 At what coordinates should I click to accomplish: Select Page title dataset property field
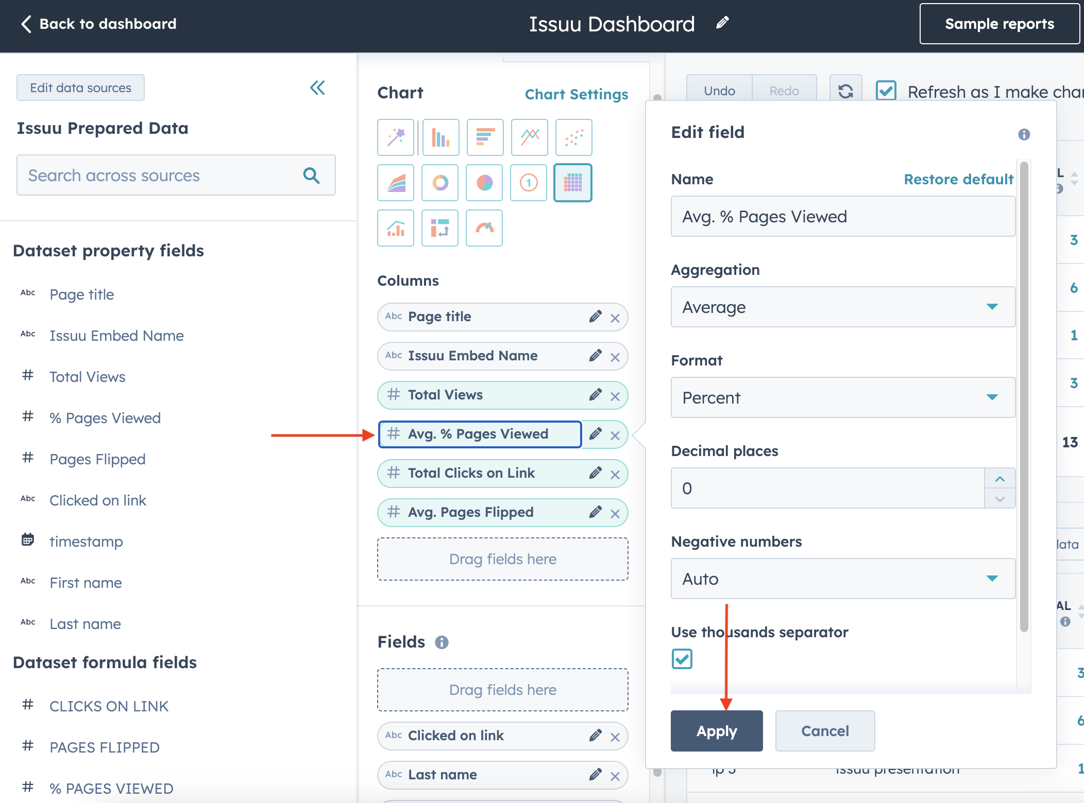(82, 295)
